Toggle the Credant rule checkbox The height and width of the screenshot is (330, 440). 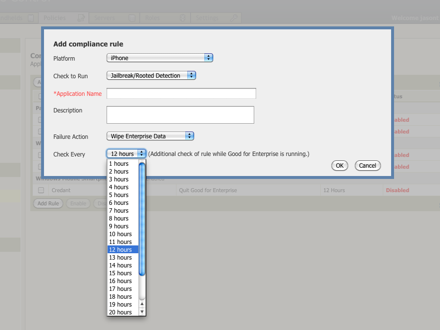(x=41, y=190)
